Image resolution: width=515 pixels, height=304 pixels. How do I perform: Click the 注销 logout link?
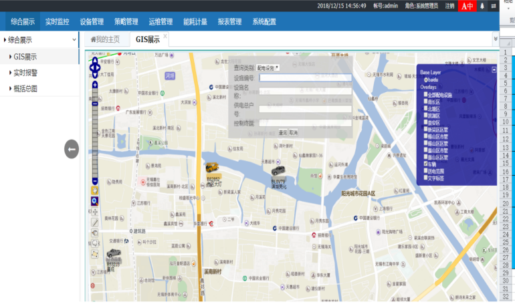pos(449,6)
